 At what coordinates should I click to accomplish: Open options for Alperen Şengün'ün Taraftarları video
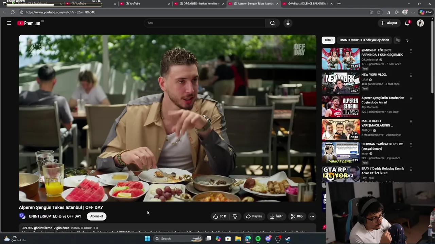click(x=411, y=98)
